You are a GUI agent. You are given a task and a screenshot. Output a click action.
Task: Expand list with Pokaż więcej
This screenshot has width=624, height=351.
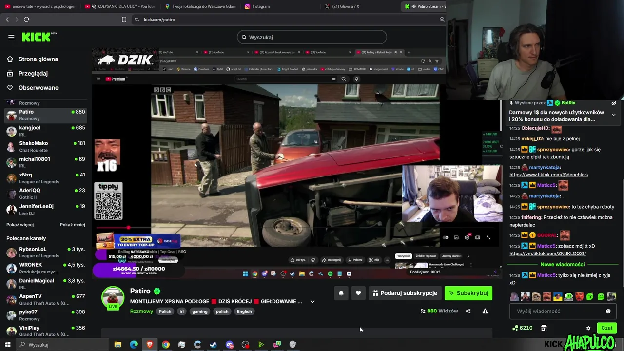tap(20, 225)
